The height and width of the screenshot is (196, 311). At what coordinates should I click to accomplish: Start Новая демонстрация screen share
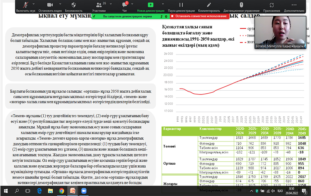[x=150, y=5]
